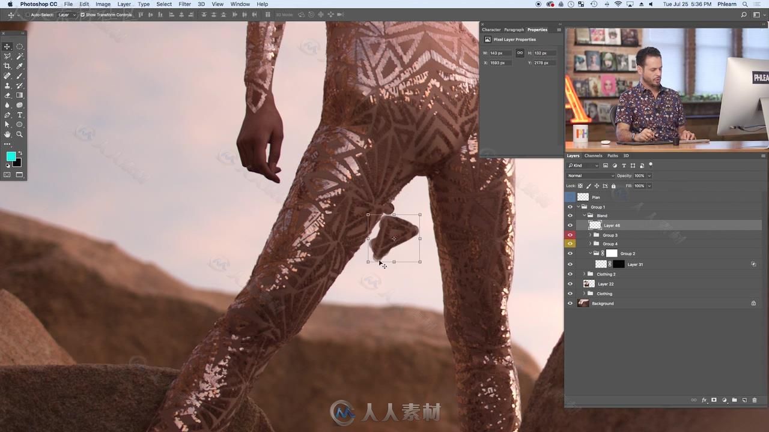Select the Eyedropper tool
The width and height of the screenshot is (769, 432).
[19, 66]
